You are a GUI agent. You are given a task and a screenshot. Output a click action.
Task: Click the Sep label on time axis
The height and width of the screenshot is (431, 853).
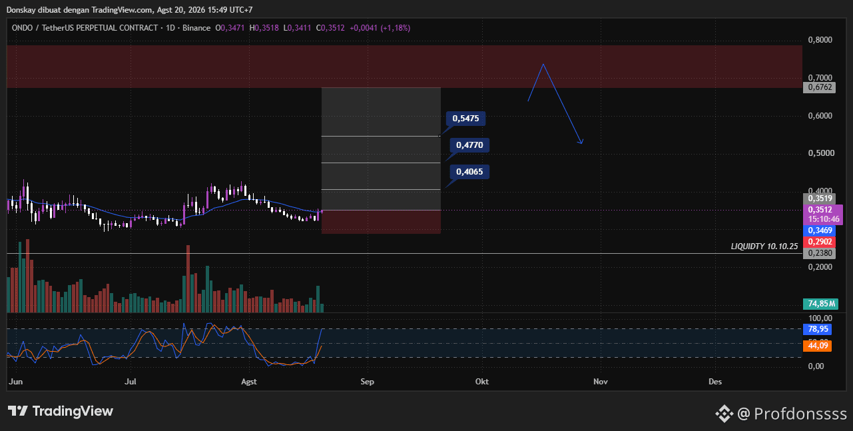[x=368, y=382]
